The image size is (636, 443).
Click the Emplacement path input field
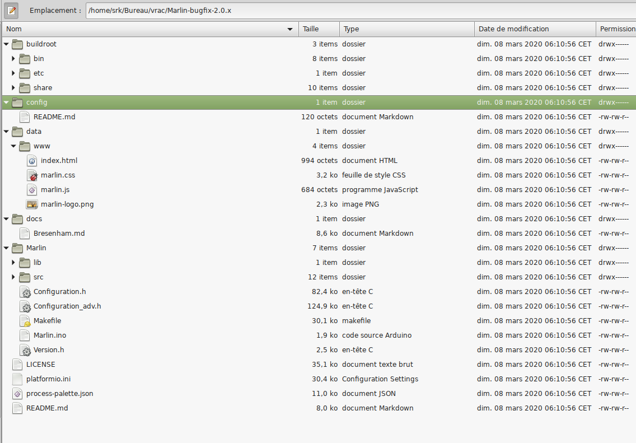(361, 11)
